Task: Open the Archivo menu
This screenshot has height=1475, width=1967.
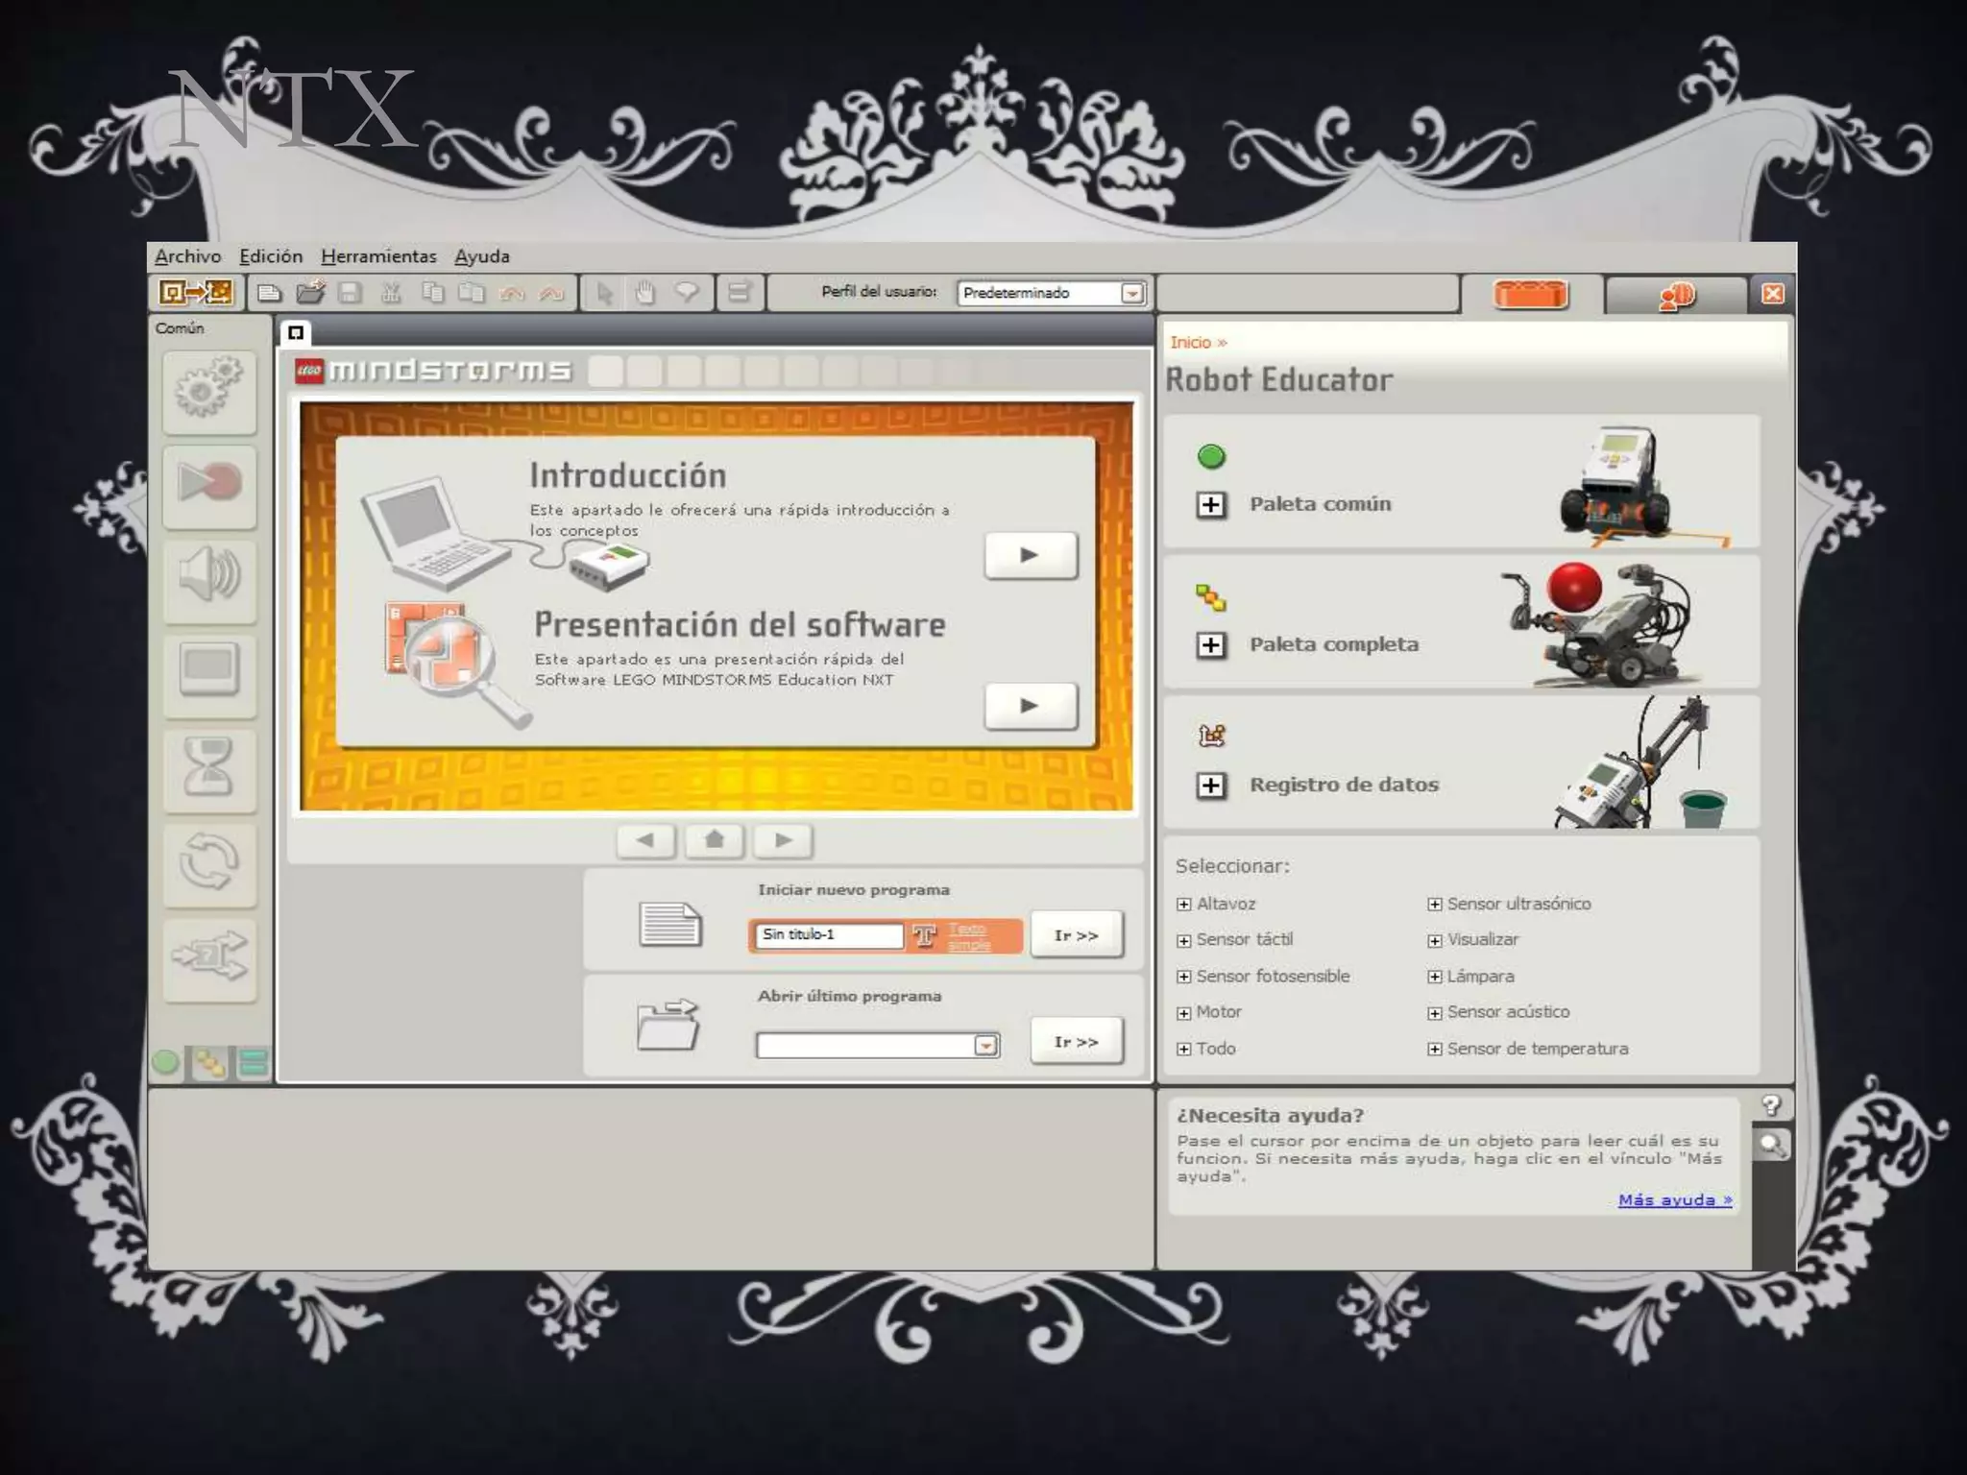Action: [x=187, y=256]
